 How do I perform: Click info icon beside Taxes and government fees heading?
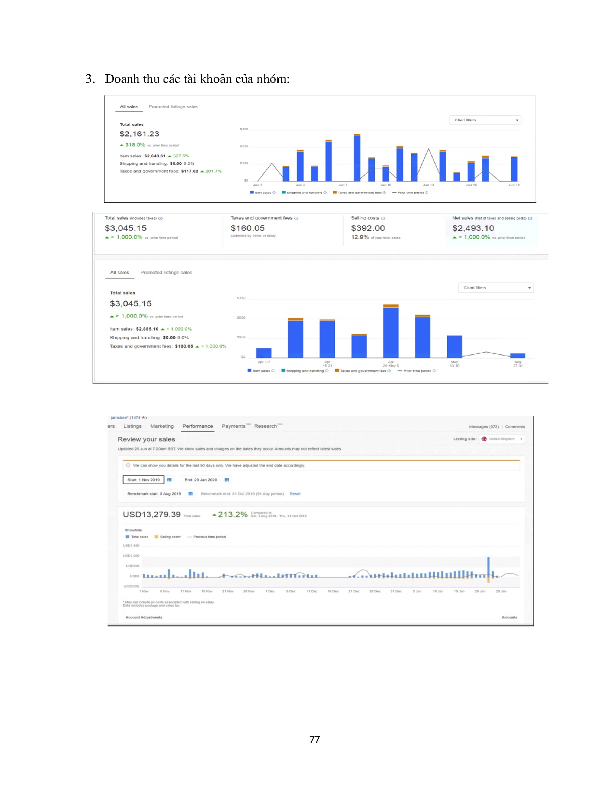[x=296, y=219]
